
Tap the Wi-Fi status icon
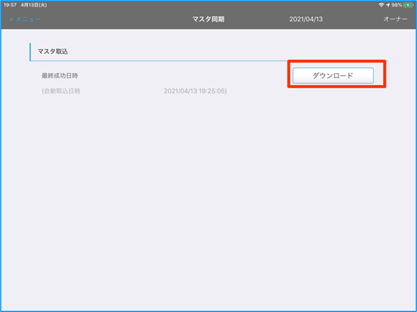coord(380,5)
